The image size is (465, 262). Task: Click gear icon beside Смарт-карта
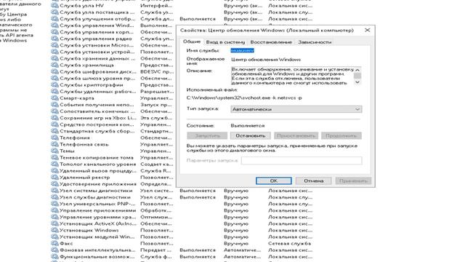click(54, 98)
